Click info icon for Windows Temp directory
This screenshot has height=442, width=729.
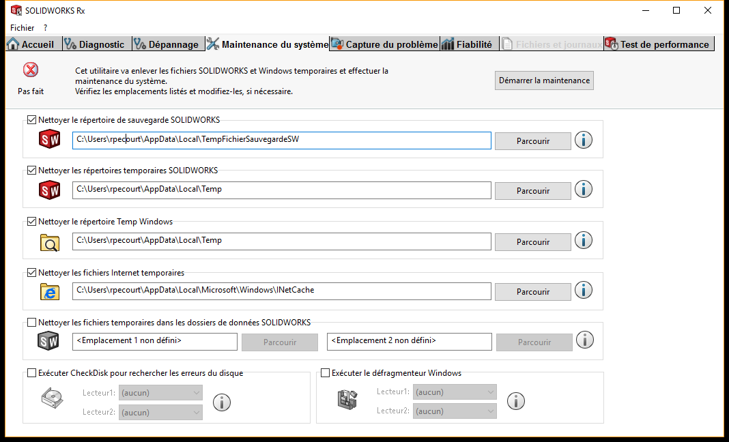[583, 240]
